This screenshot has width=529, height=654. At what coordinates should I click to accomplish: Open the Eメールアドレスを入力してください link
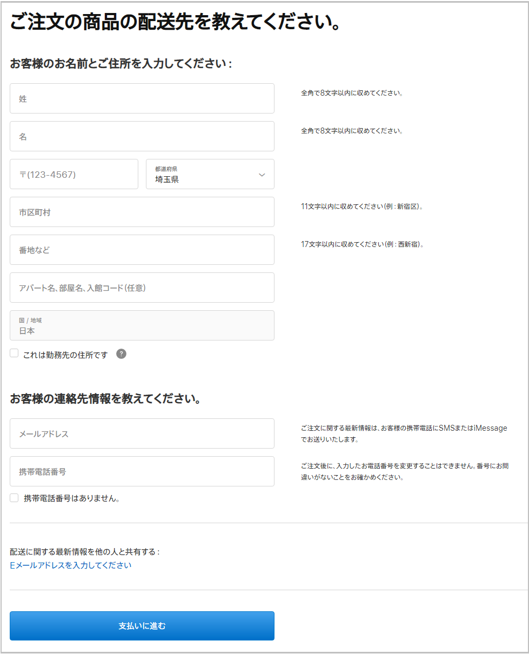click(71, 565)
